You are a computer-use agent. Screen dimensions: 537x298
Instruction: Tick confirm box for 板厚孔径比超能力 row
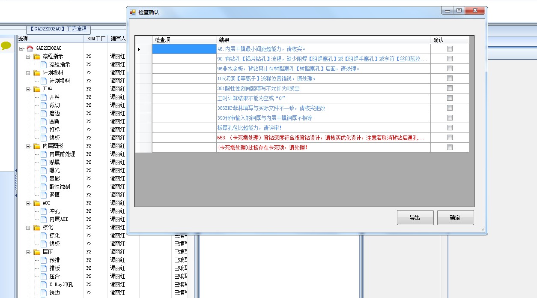click(450, 128)
